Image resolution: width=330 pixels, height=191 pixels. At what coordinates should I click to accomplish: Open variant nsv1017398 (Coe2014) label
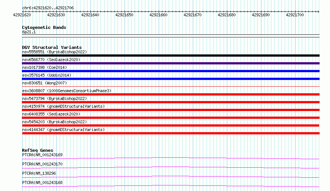(44, 67)
